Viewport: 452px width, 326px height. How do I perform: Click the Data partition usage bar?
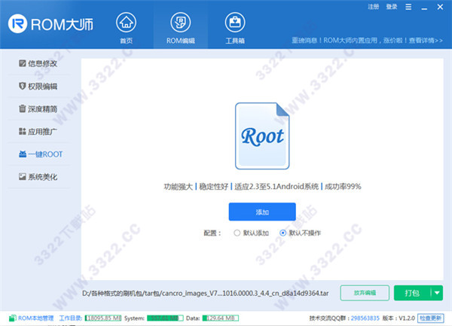[x=221, y=318]
